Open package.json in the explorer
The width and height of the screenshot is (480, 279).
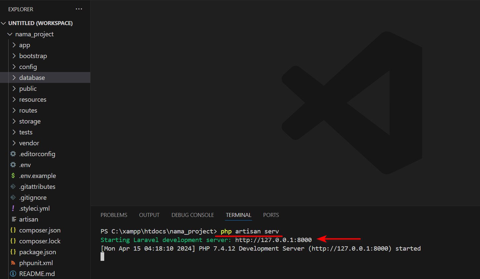point(37,252)
